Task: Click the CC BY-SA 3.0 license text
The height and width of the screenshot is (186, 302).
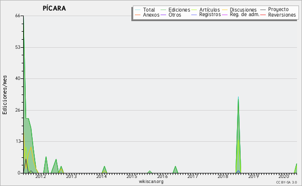Action: tap(286, 182)
